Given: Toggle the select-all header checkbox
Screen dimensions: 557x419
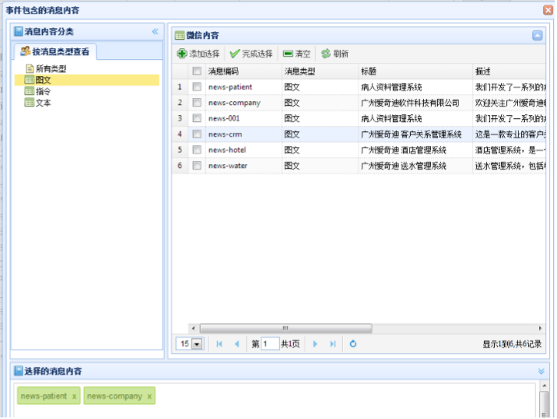Looking at the screenshot, I should pyautogui.click(x=197, y=71).
